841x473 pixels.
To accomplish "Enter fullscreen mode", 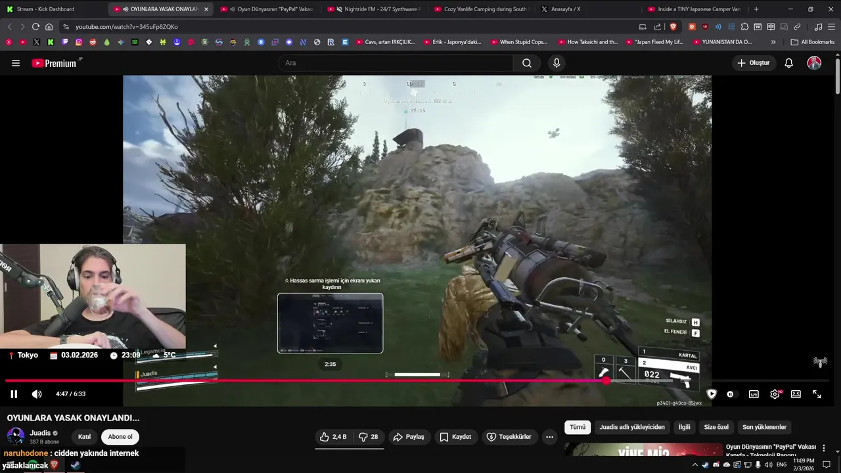I will (x=817, y=394).
